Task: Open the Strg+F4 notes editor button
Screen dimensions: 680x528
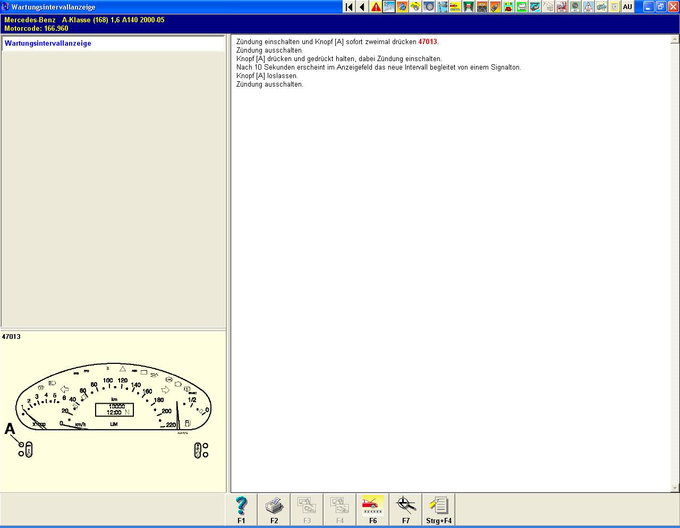Action: [x=439, y=509]
